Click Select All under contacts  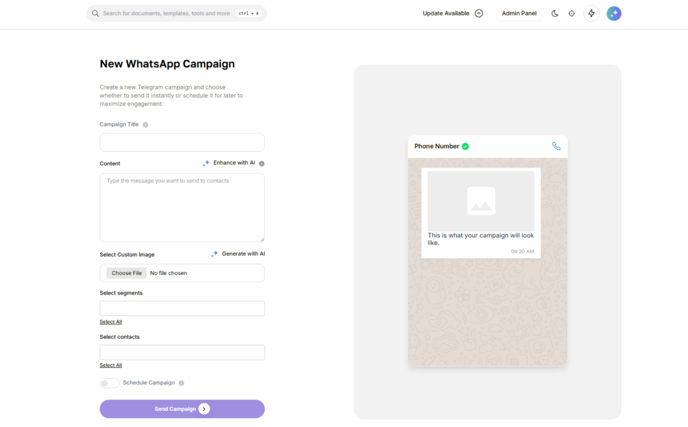click(x=111, y=366)
